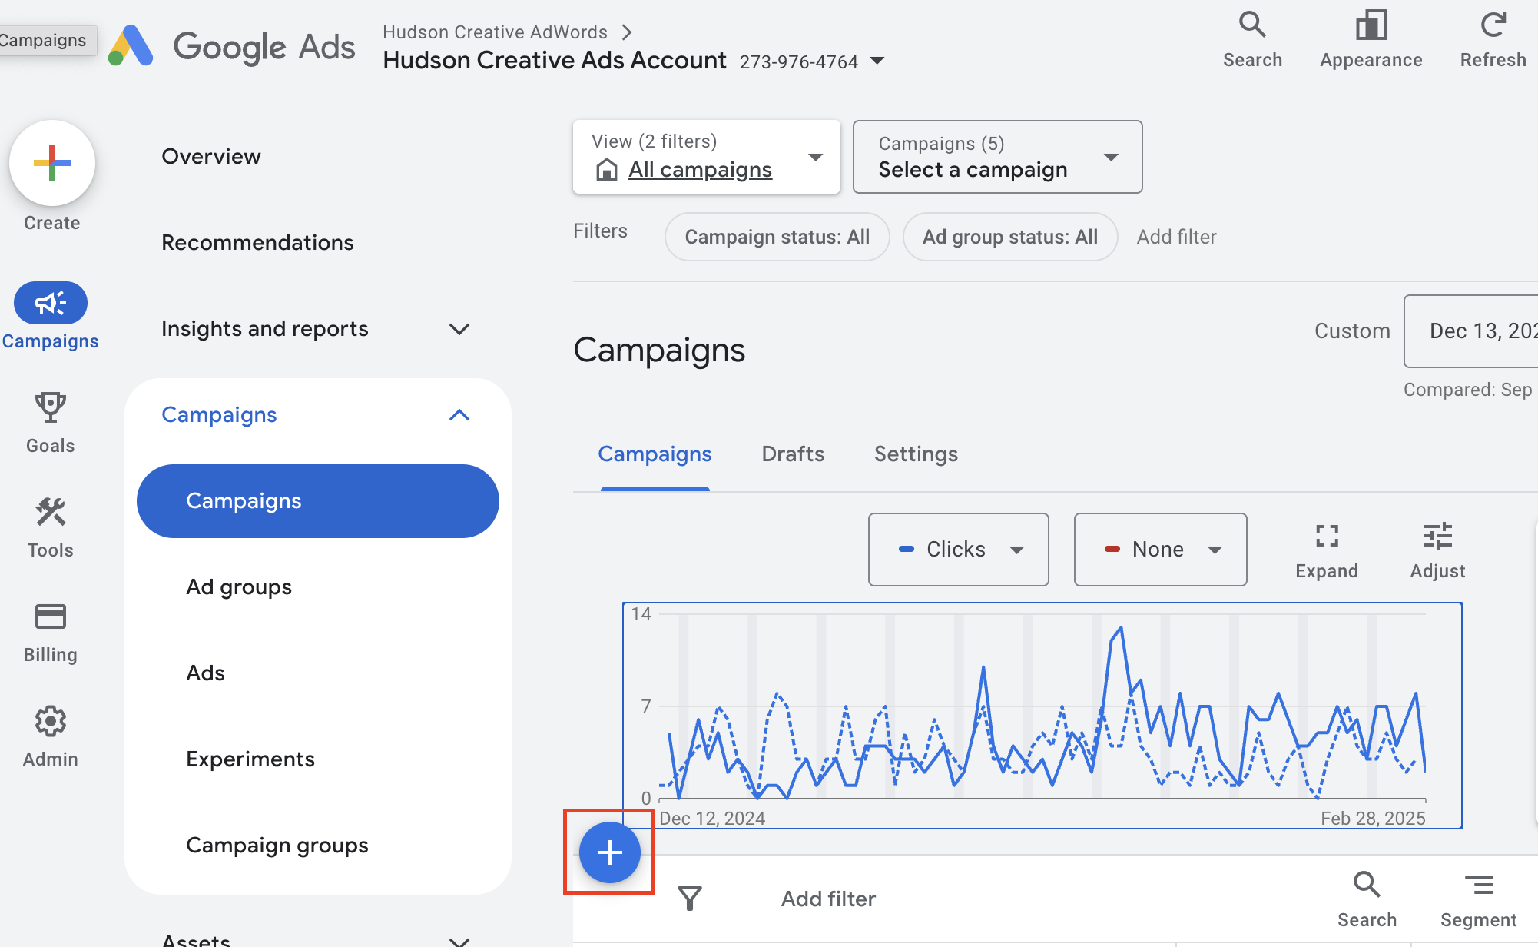
Task: Open the View (2 filters) dropdown
Action: pos(707,157)
